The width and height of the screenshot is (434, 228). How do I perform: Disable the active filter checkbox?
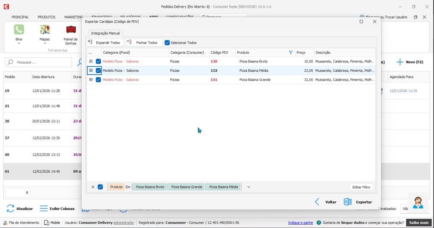[x=100, y=187]
